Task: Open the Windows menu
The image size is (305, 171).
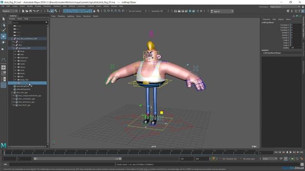Action: click(47, 6)
